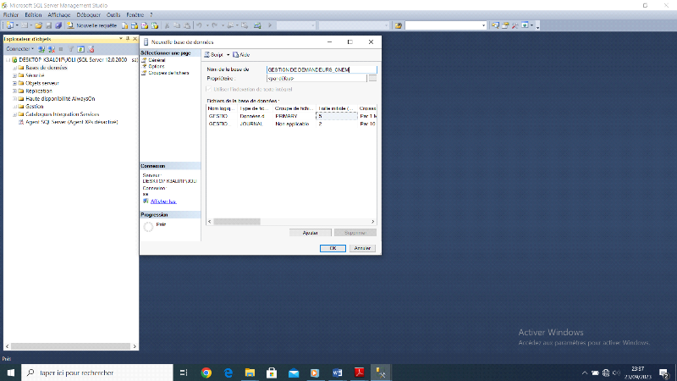Click the Utiliser l'indexation de texte intégral checkbox

(x=209, y=89)
